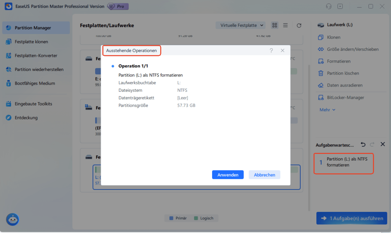The image size is (391, 233).
Task: Undo the last queued task
Action: [363, 144]
